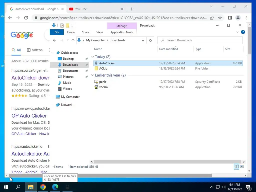Click Microsoft Edge on the taskbar

55,187
